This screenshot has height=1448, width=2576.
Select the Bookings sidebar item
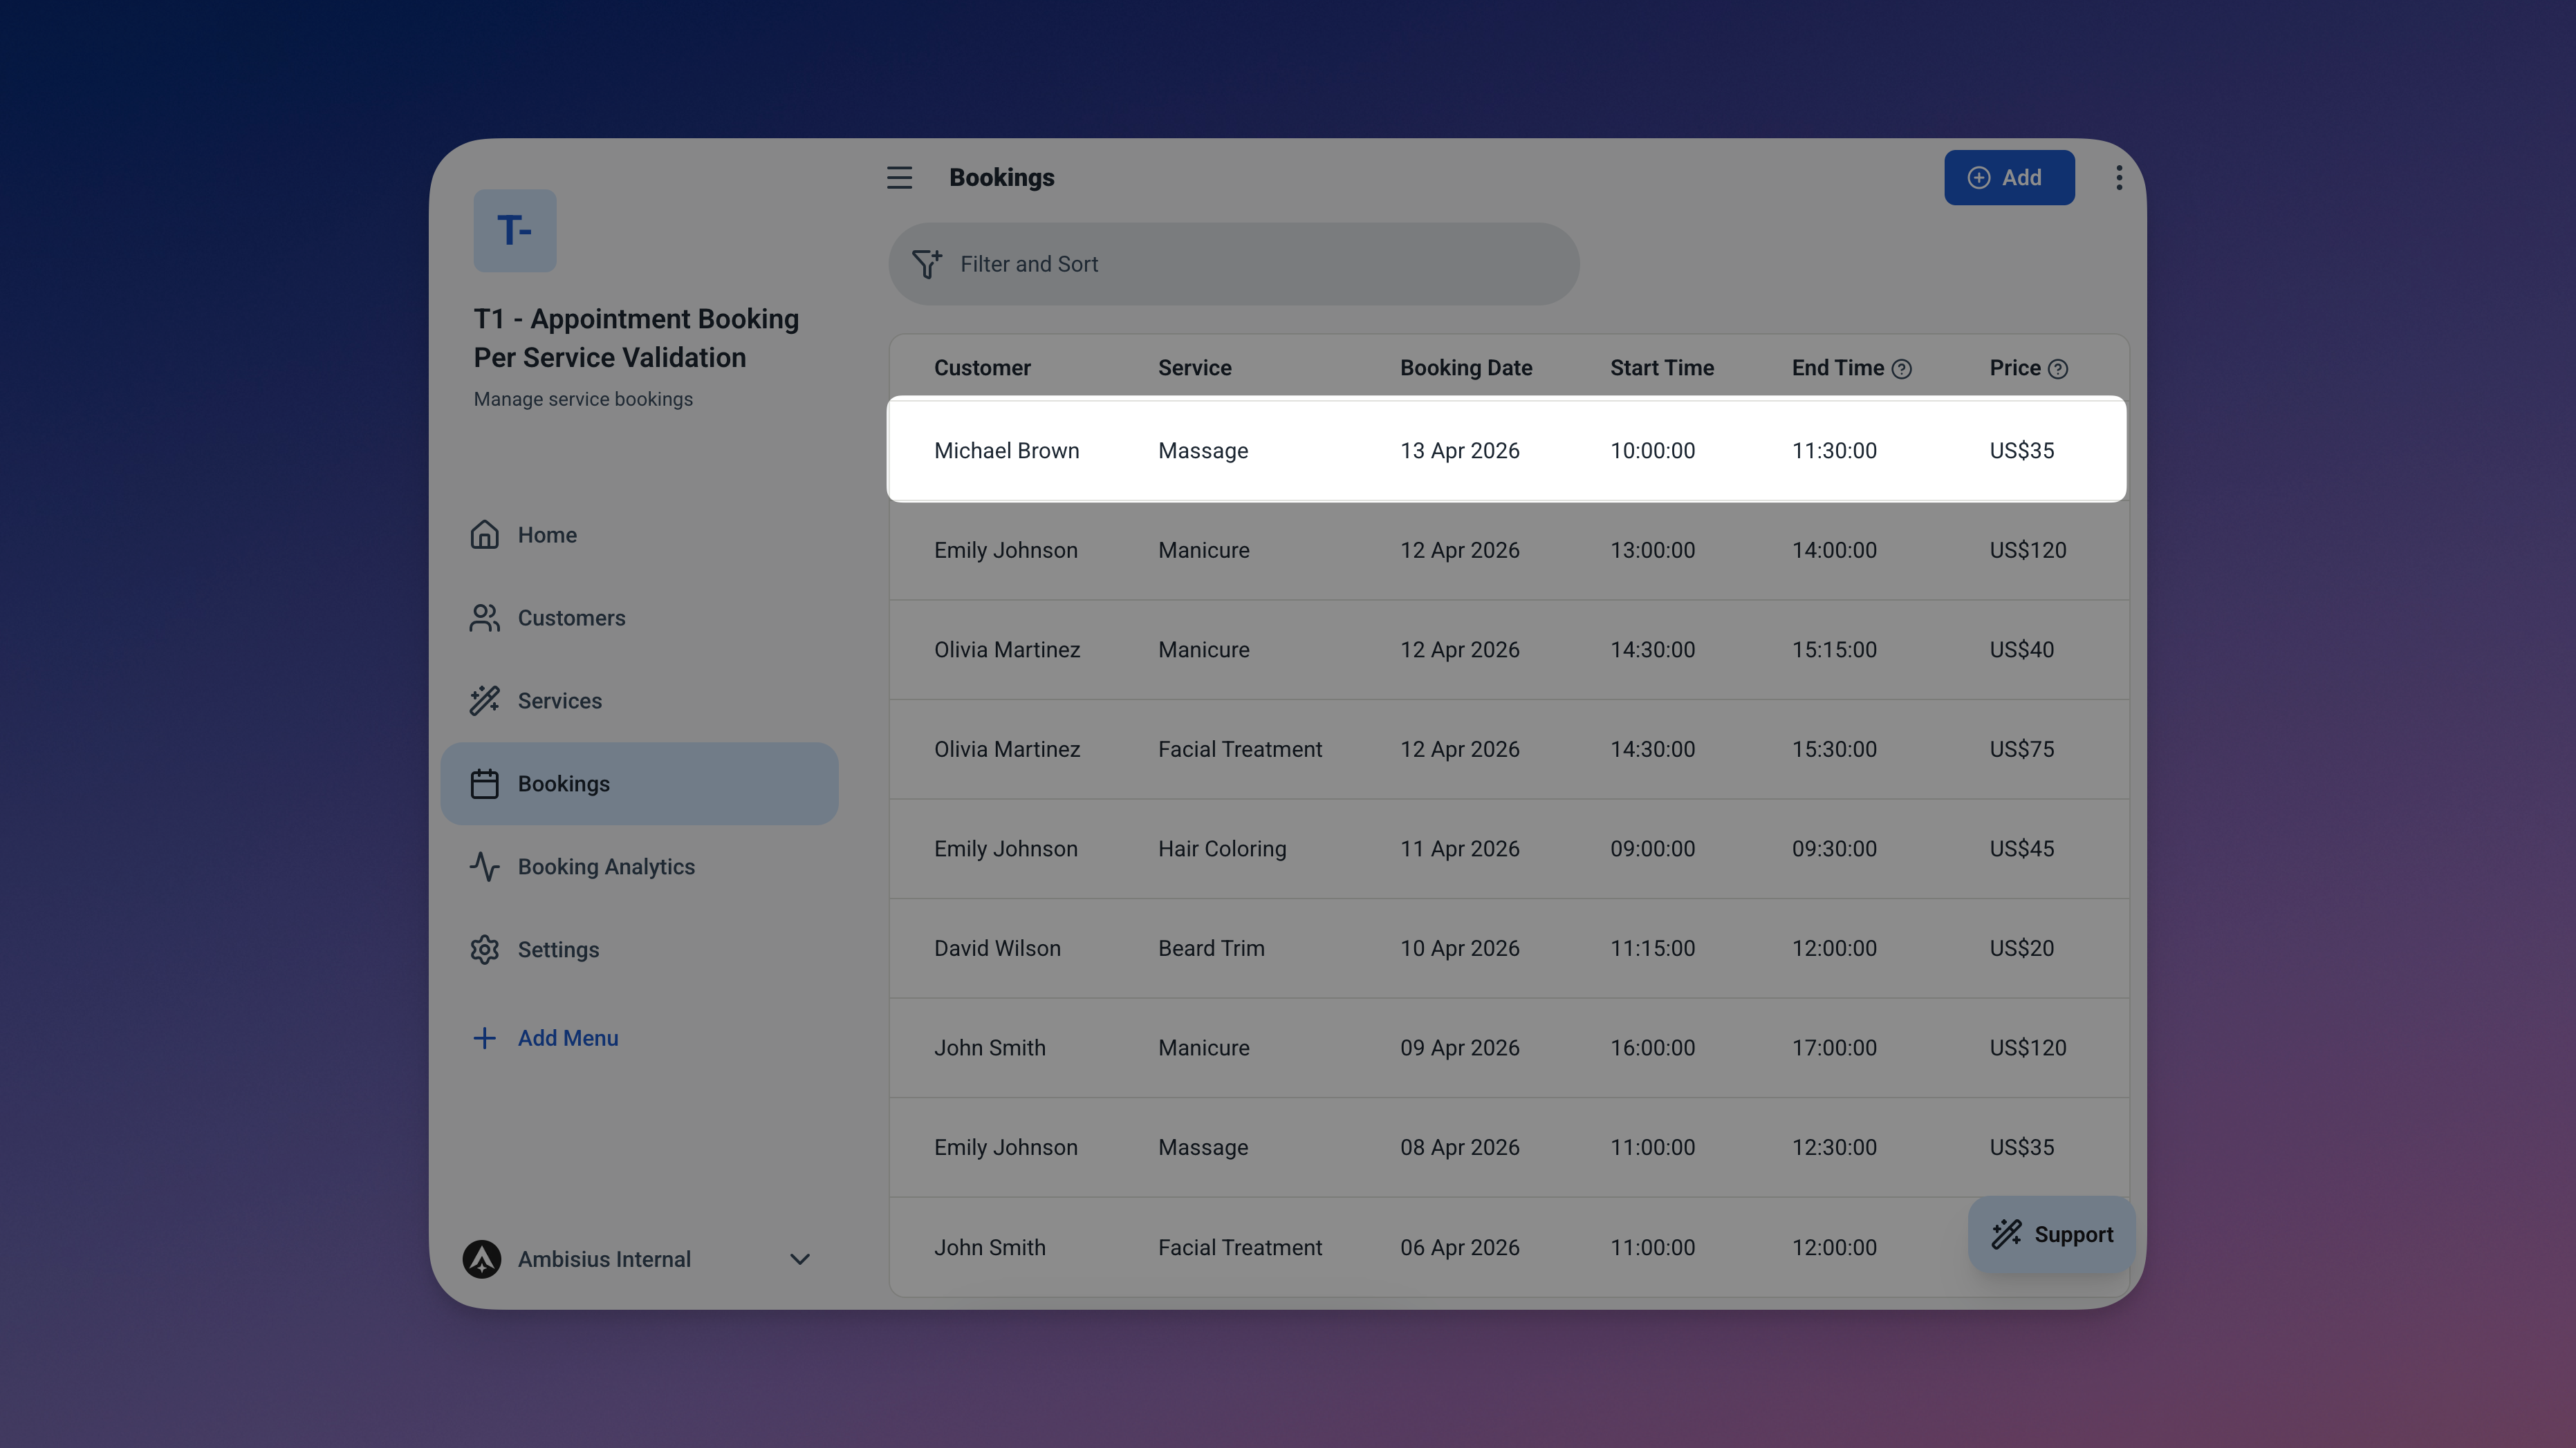coord(563,784)
